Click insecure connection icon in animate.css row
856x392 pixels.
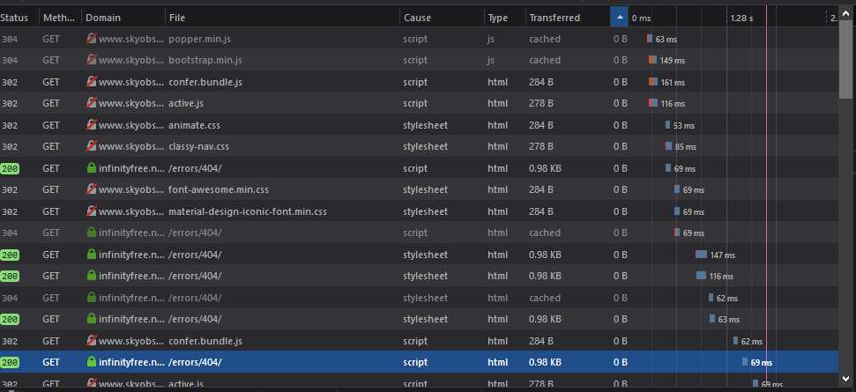pyautogui.click(x=92, y=125)
